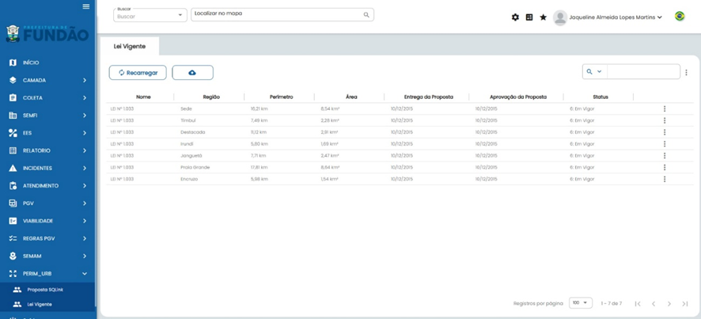Viewport: 701px width, 319px height.
Task: Click the settings gear icon in header
Action: 515,17
